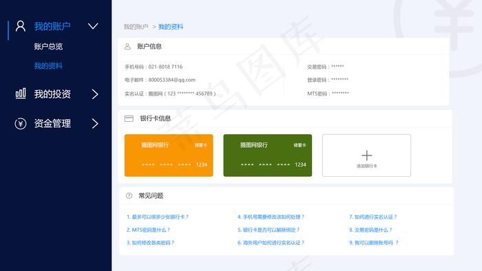Go to 我的账户 breadcrumb link
Viewport: 482px width, 271px height.
pyautogui.click(x=136, y=27)
